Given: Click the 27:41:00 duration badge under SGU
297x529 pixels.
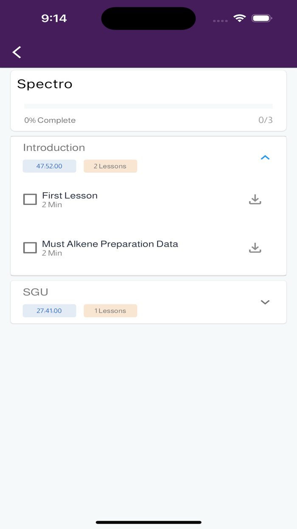Looking at the screenshot, I should coord(49,310).
